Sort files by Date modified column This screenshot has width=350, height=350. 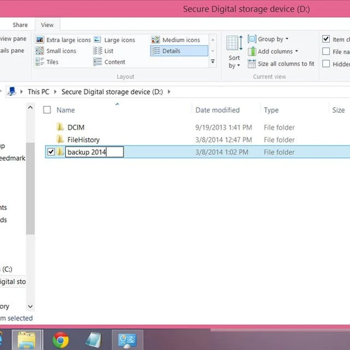pos(218,110)
